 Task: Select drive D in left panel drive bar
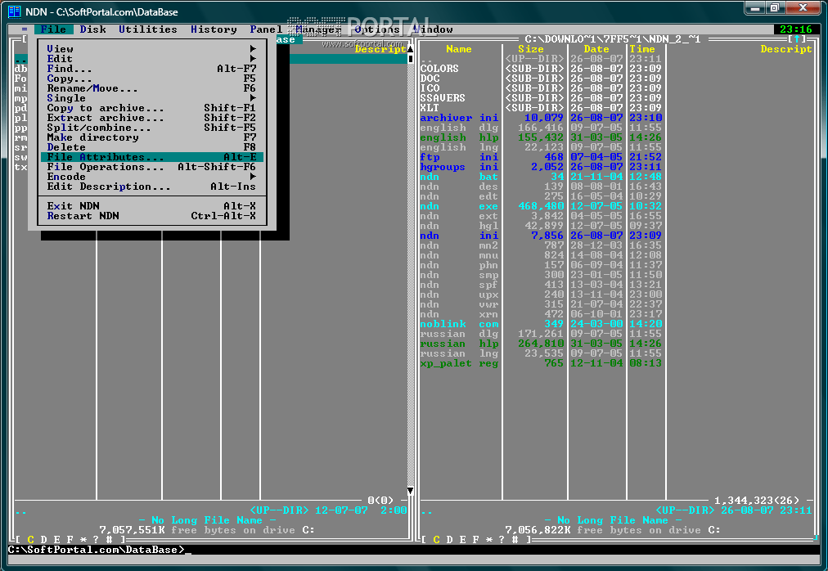click(44, 539)
